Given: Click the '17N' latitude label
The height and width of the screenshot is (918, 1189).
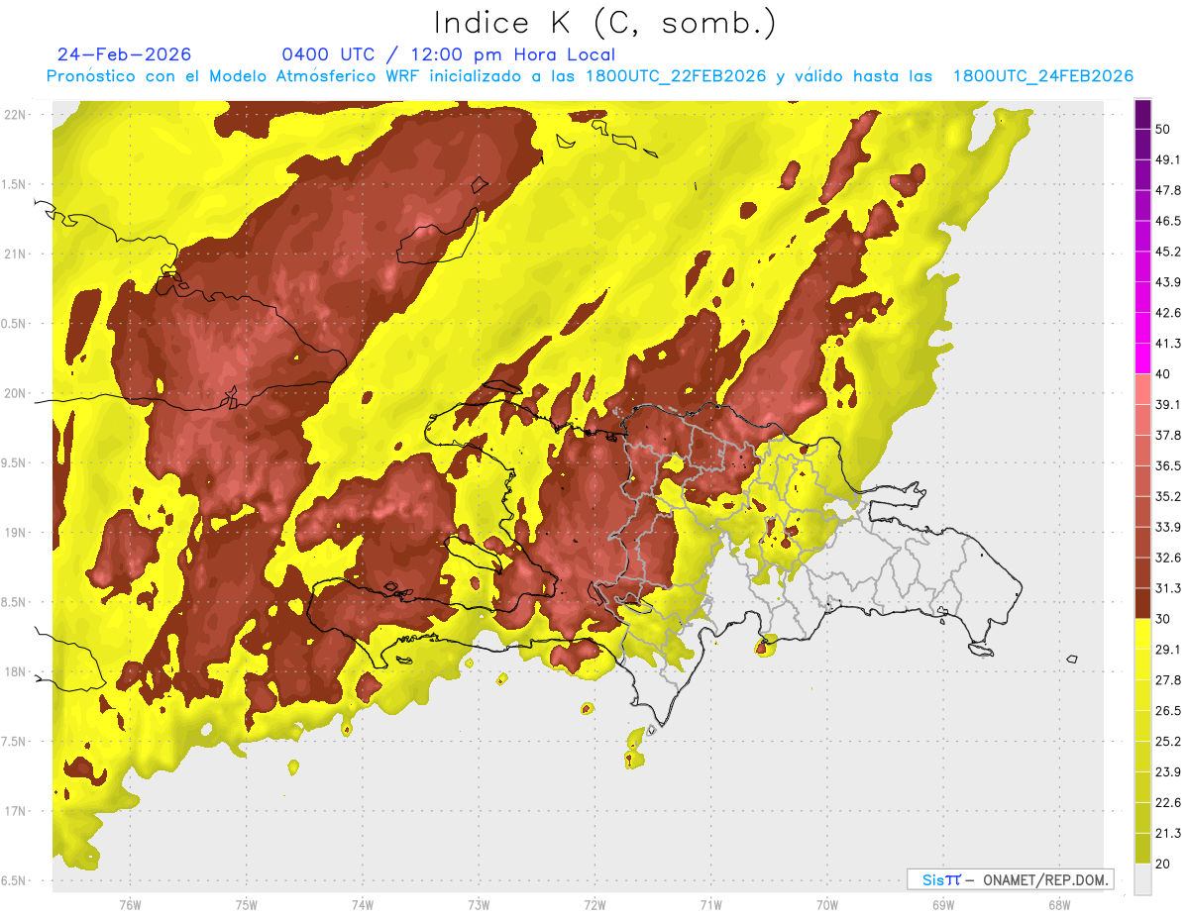Looking at the screenshot, I should point(16,811).
